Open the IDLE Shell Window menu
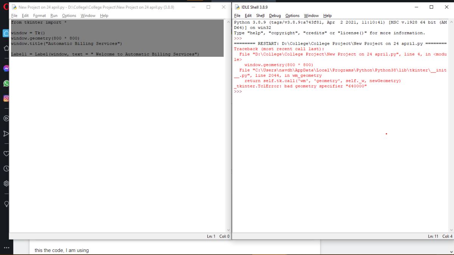The width and height of the screenshot is (454, 255). pyautogui.click(x=311, y=16)
